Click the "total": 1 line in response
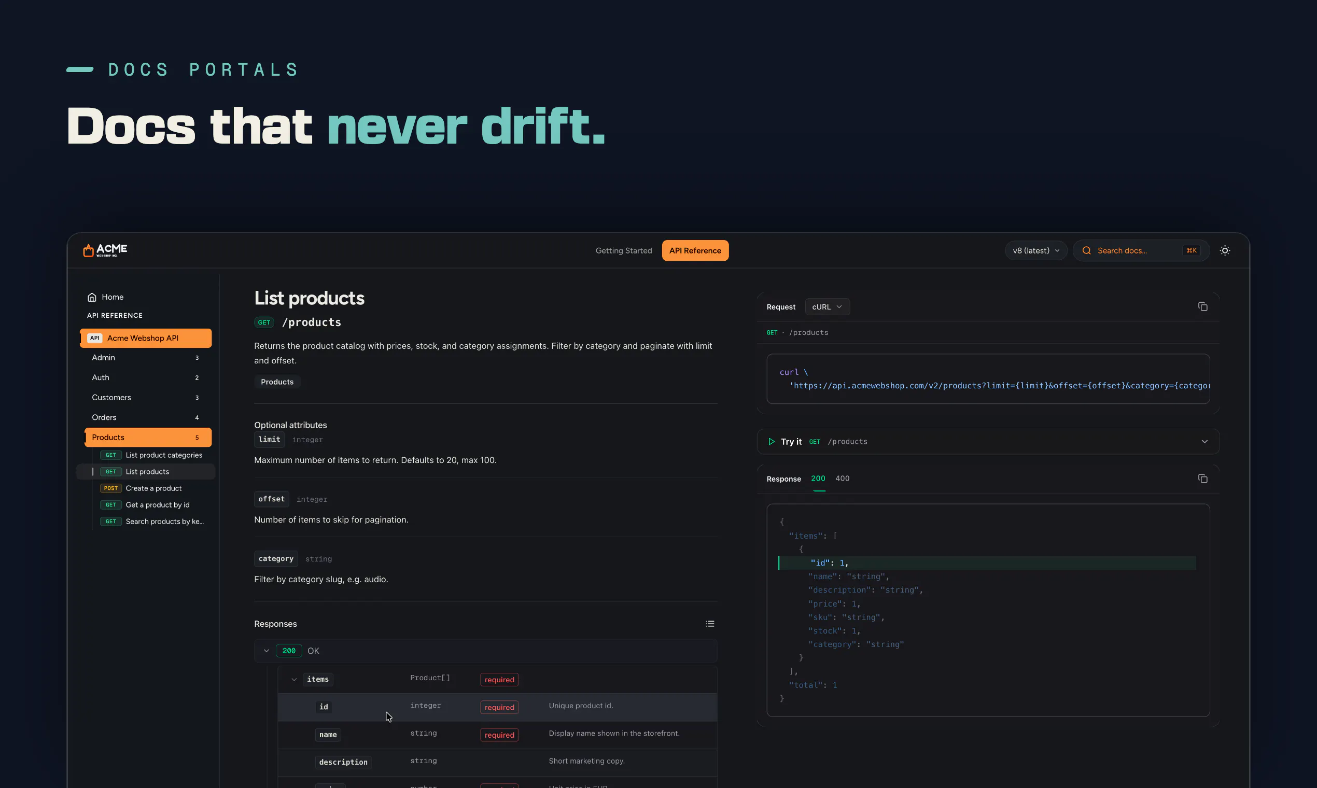 click(x=812, y=685)
